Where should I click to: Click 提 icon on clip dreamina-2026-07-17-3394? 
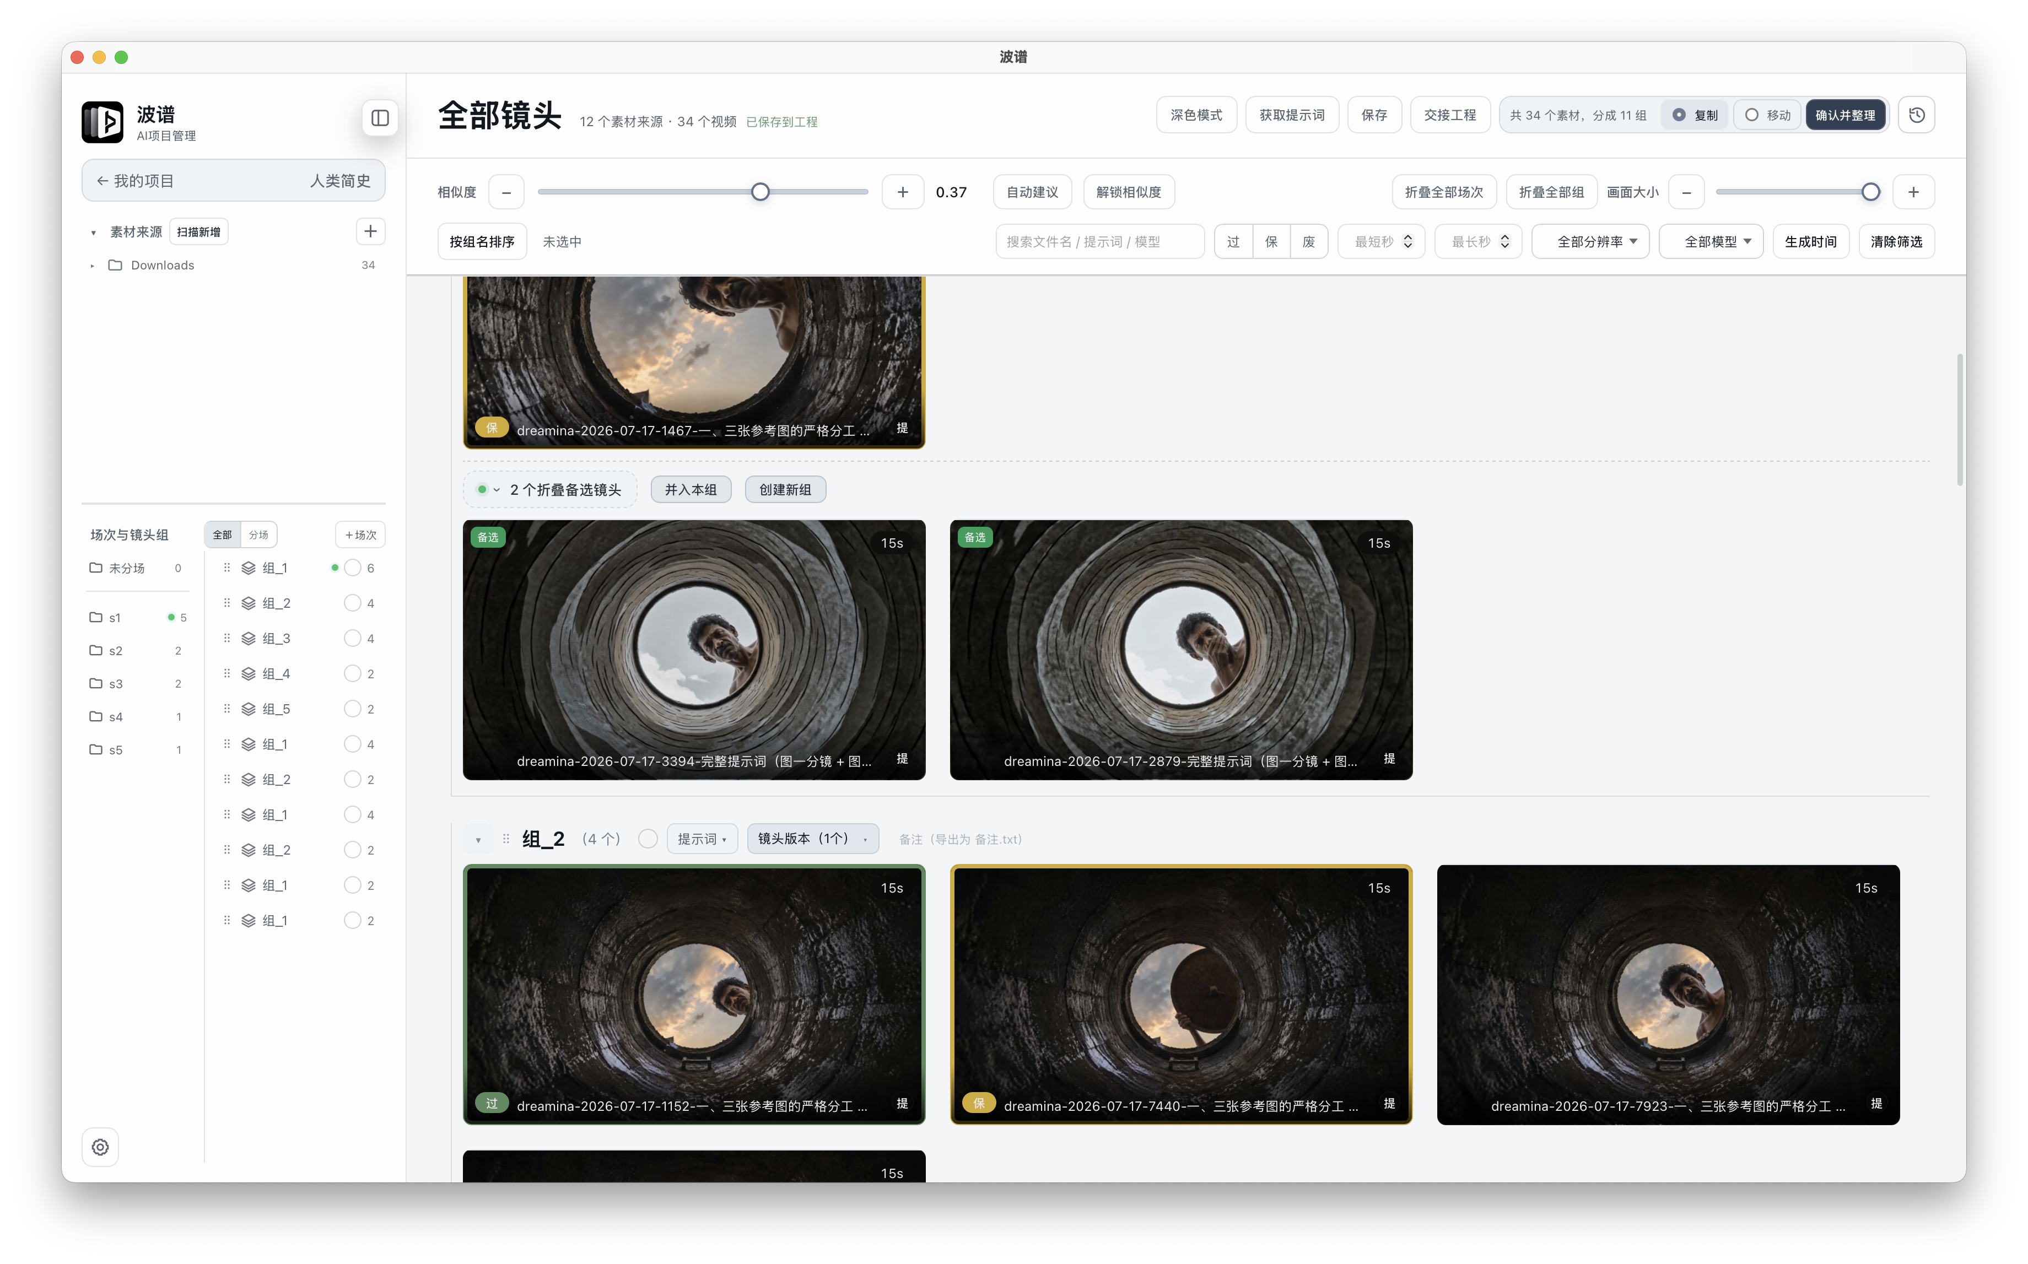point(902,759)
